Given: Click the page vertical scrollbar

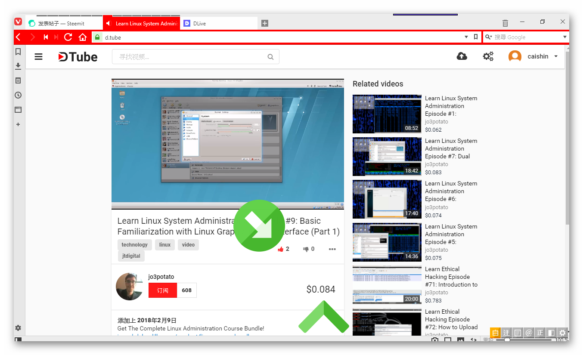Looking at the screenshot, I should click(x=567, y=138).
